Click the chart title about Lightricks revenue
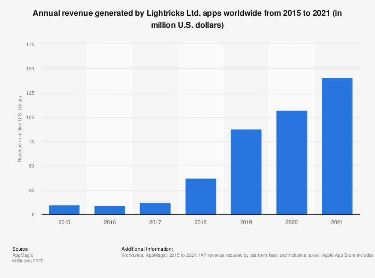 (187, 19)
